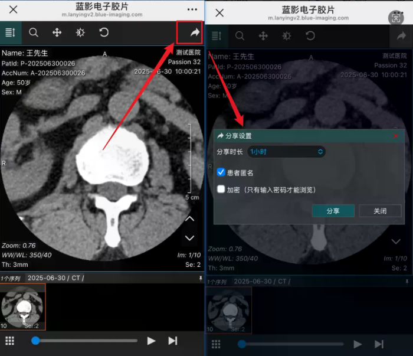Close share settings dialog with the red X
413x356 pixels.
(396, 136)
